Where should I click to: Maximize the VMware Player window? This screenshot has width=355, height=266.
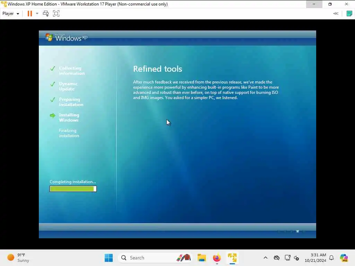[330, 4]
